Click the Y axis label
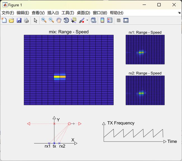Viewport: 182px width, 161px height. click(x=58, y=120)
